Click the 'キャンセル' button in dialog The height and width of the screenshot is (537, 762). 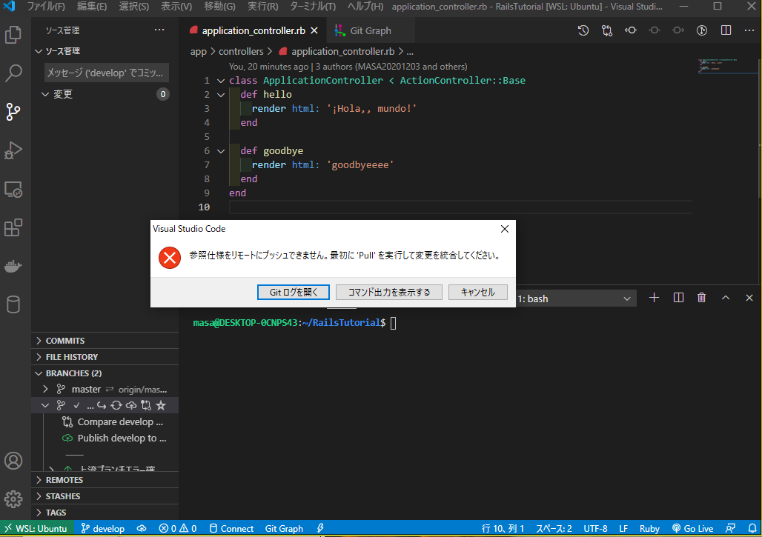[477, 293]
